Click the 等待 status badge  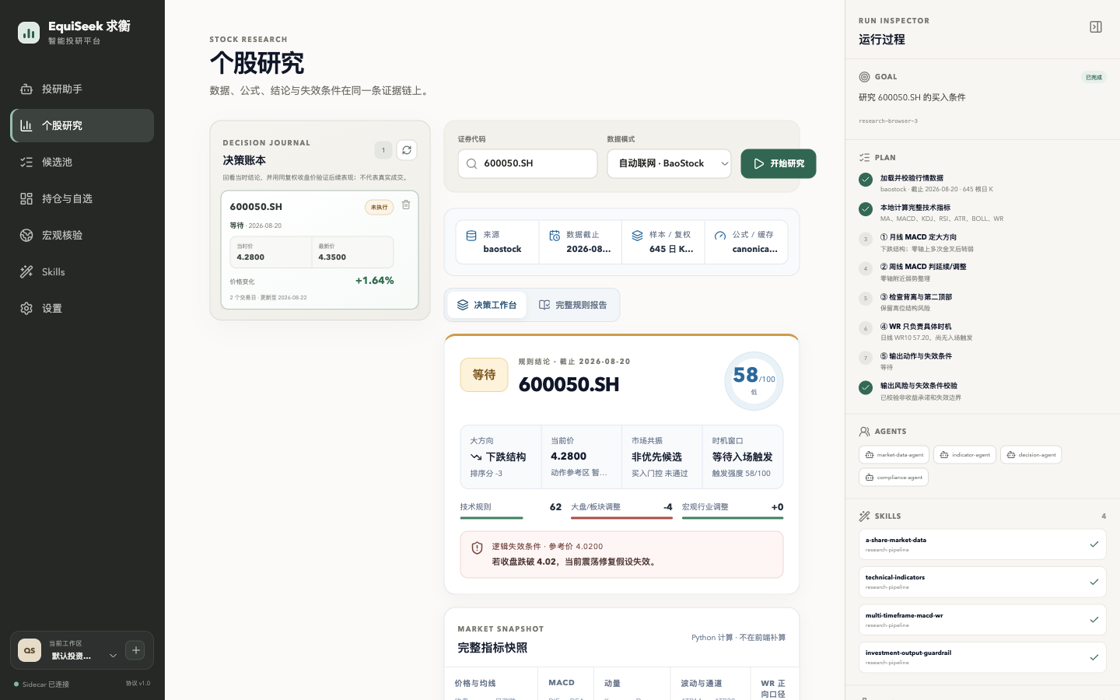[x=484, y=375]
